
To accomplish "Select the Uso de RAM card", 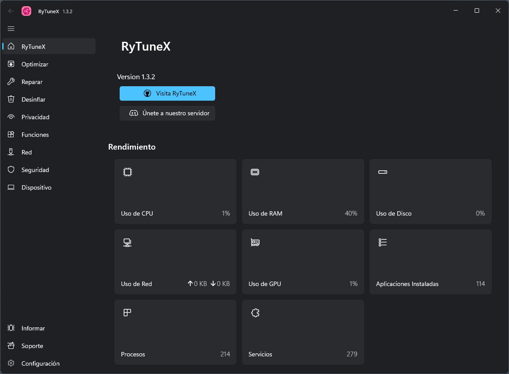I will pos(303,191).
